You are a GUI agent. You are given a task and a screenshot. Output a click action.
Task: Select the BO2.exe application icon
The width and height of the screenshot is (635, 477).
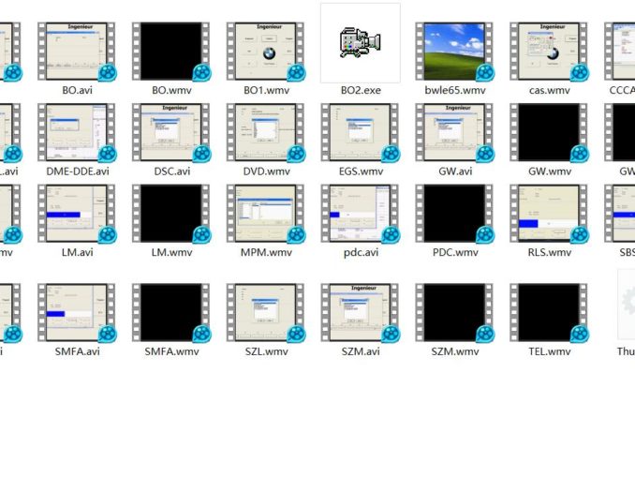click(x=361, y=43)
